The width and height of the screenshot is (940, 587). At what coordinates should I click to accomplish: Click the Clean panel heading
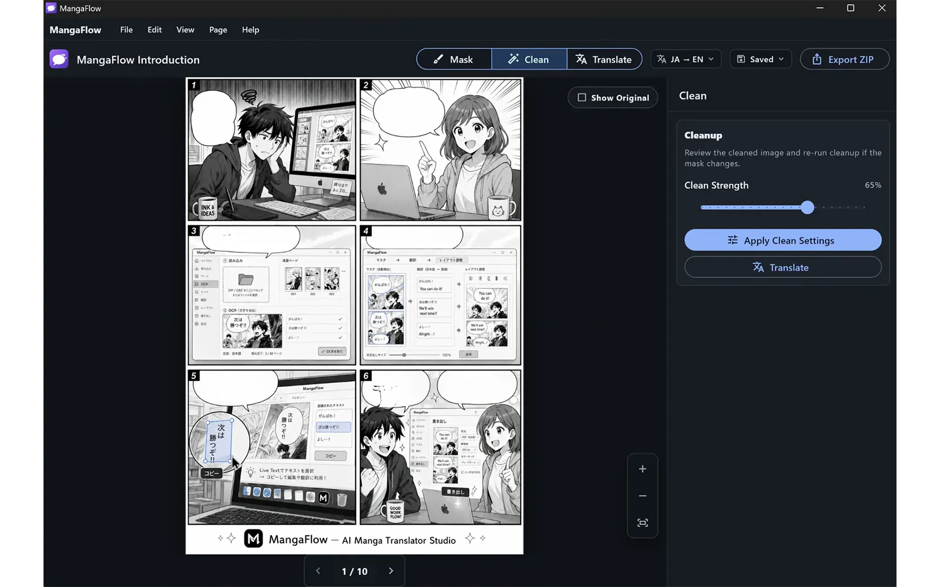[693, 96]
